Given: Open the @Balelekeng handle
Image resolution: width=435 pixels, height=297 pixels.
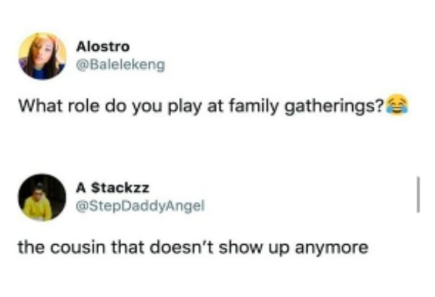Looking at the screenshot, I should pos(120,65).
